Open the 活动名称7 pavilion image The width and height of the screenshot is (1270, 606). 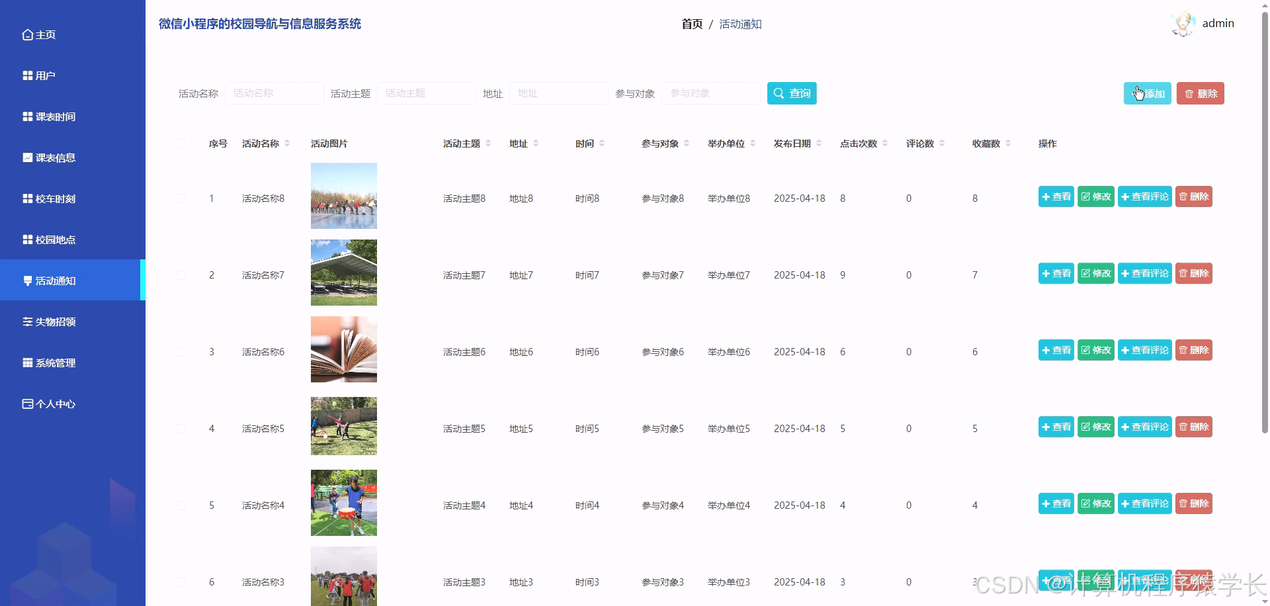click(x=344, y=273)
